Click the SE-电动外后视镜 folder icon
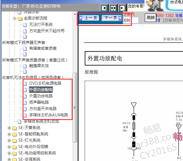The height and width of the screenshot is (161, 183). click(14, 147)
